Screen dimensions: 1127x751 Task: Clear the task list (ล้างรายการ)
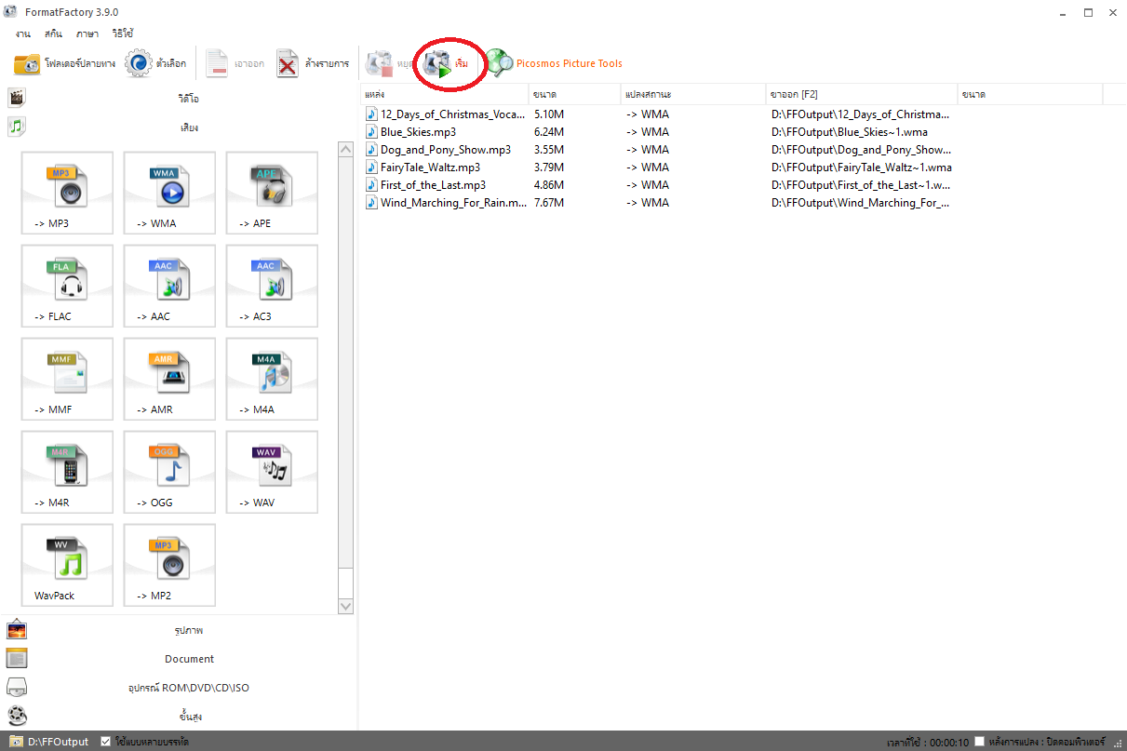point(313,63)
